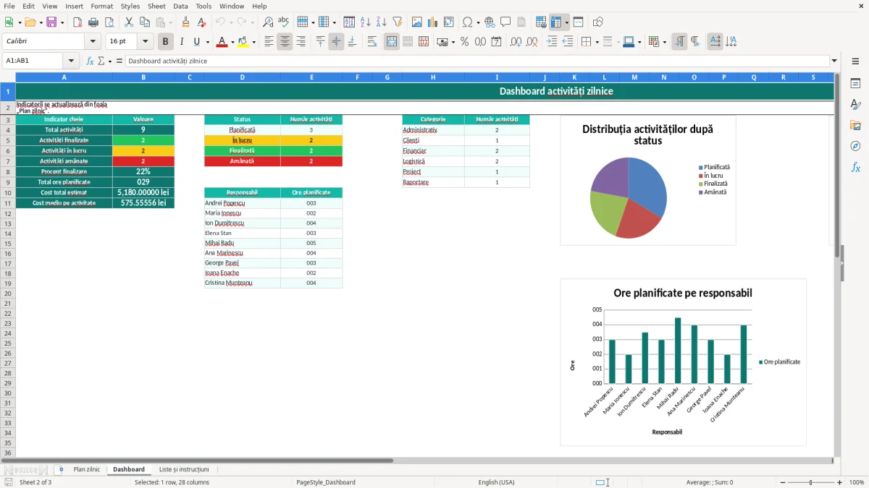Apply yellow background color swatch
Viewport: 869px width, 488px height.
243,42
